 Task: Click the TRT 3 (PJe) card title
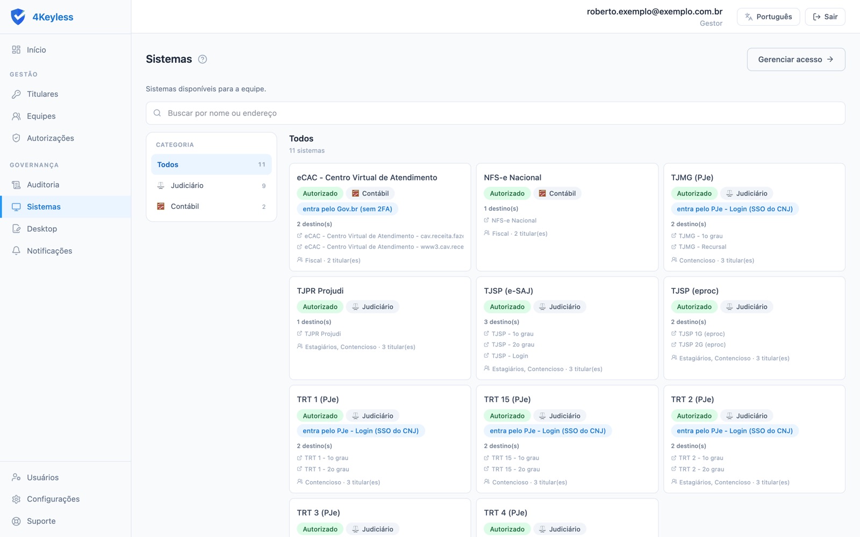318,513
